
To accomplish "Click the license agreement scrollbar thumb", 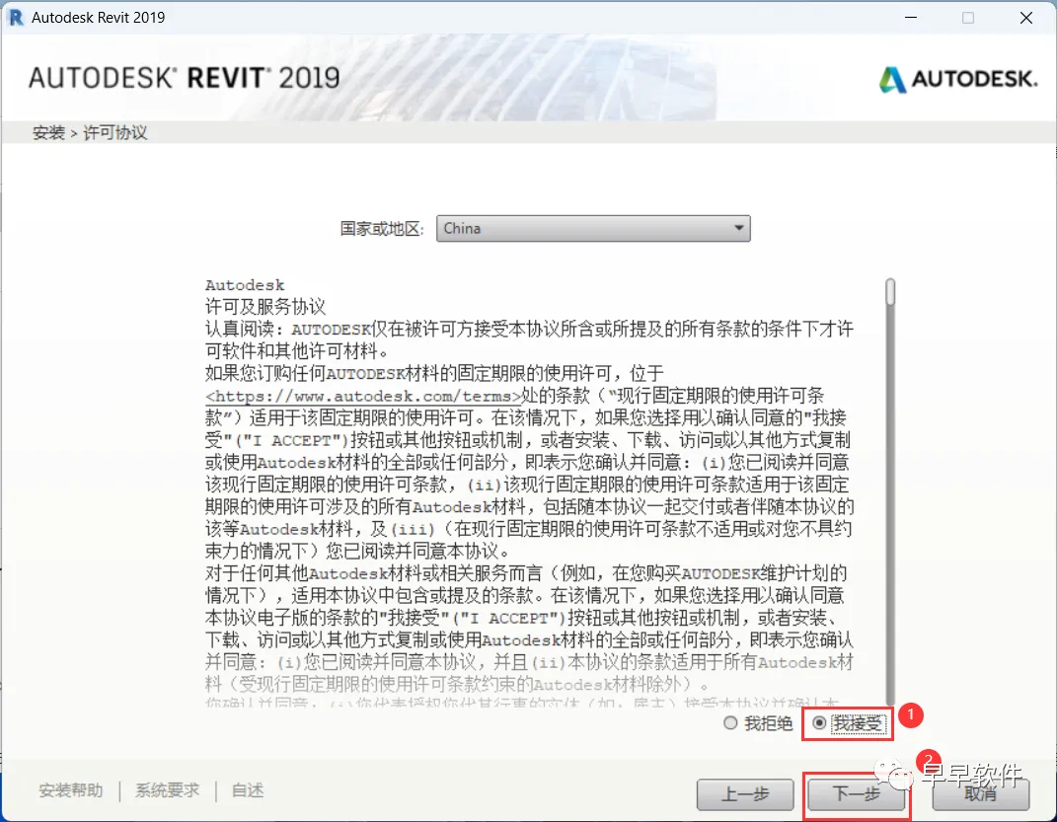I will (890, 292).
